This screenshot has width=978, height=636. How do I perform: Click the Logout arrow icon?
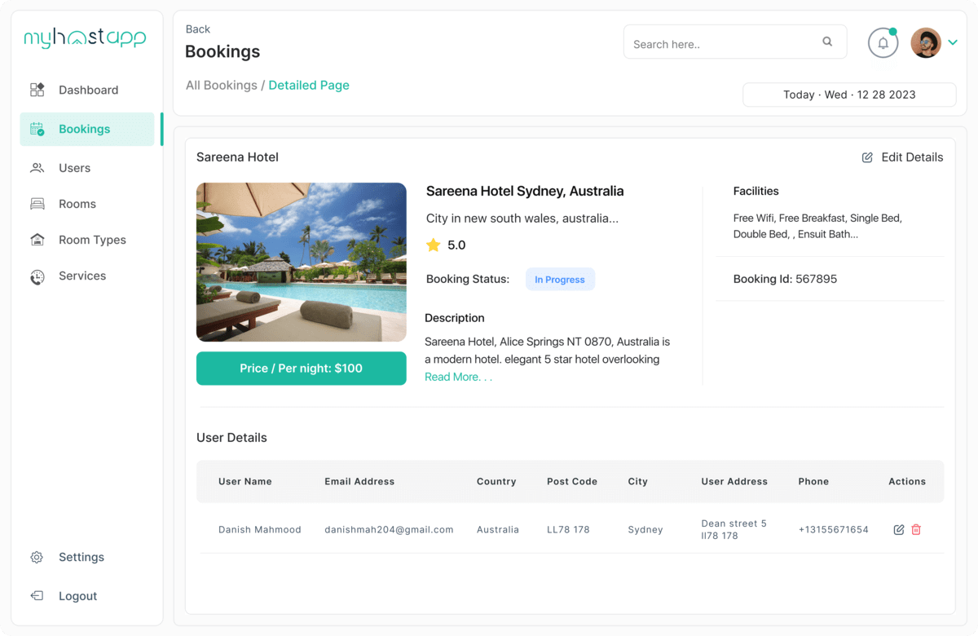(37, 596)
